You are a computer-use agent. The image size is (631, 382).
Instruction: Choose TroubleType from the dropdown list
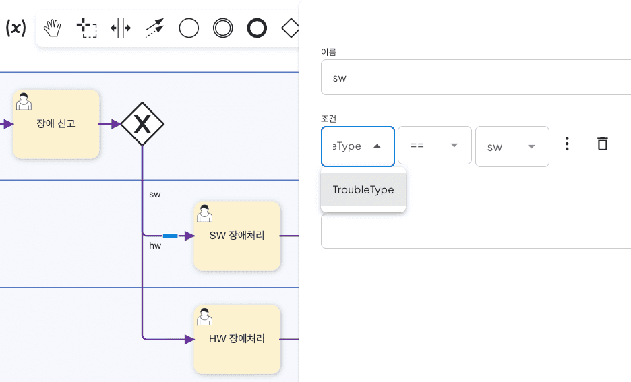(363, 190)
